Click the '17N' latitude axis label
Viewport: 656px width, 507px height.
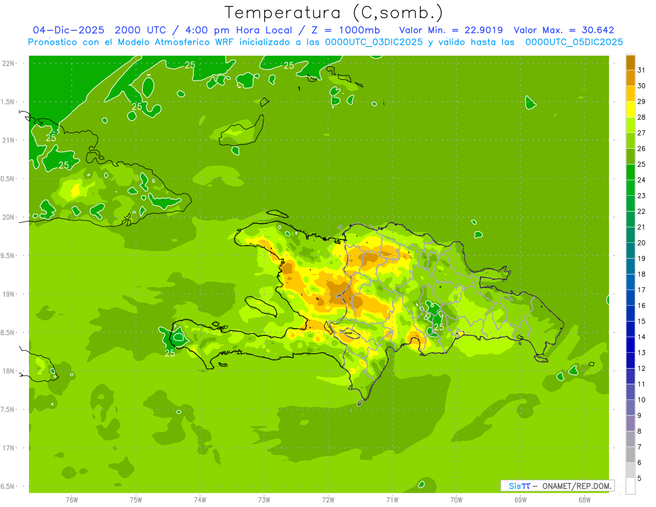click(8, 448)
